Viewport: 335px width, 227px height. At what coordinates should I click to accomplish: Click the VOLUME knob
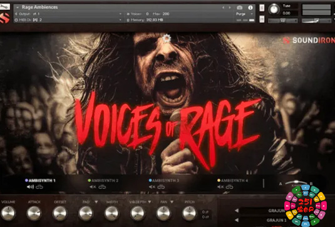tap(8, 213)
